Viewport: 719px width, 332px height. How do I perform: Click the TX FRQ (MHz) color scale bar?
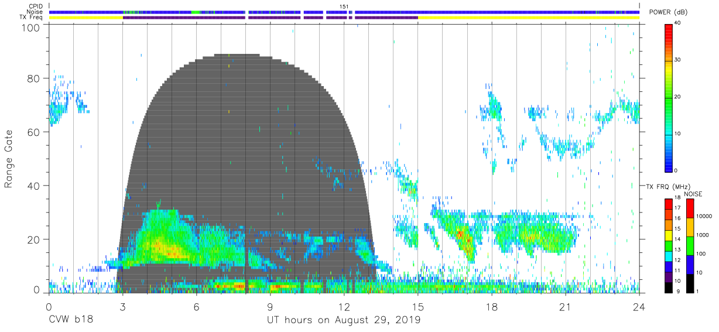(669, 245)
